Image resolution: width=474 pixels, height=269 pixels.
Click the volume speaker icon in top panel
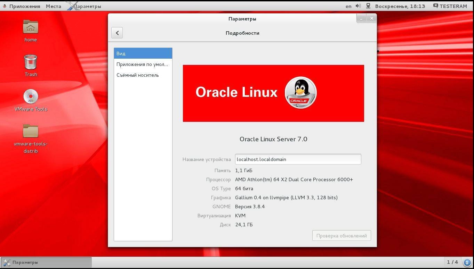click(x=358, y=6)
